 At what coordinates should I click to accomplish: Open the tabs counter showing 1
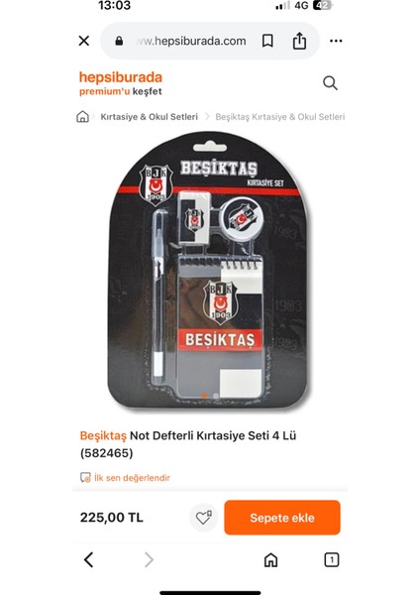click(331, 560)
